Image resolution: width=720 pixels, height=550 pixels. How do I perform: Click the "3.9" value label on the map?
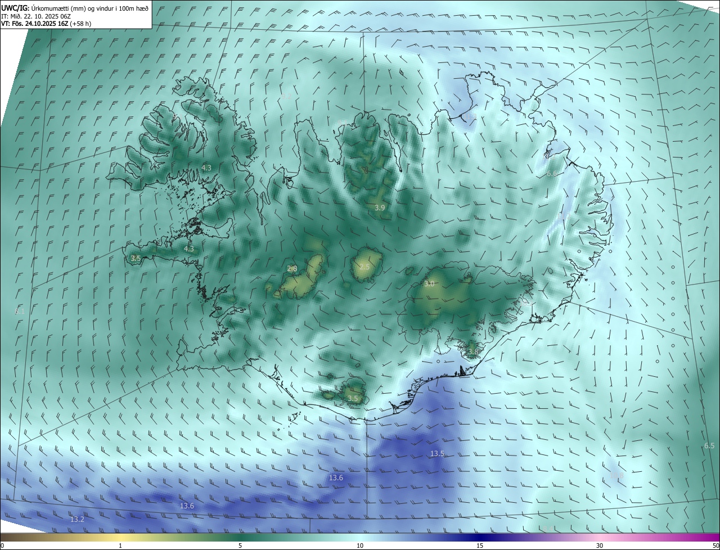pyautogui.click(x=380, y=208)
